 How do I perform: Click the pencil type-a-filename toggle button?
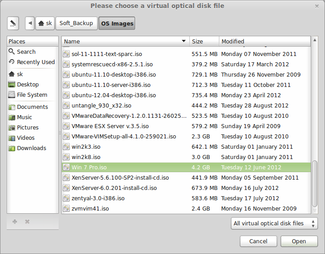(x=13, y=23)
